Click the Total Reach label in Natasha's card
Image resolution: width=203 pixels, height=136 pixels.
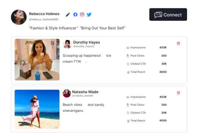tap(138, 121)
